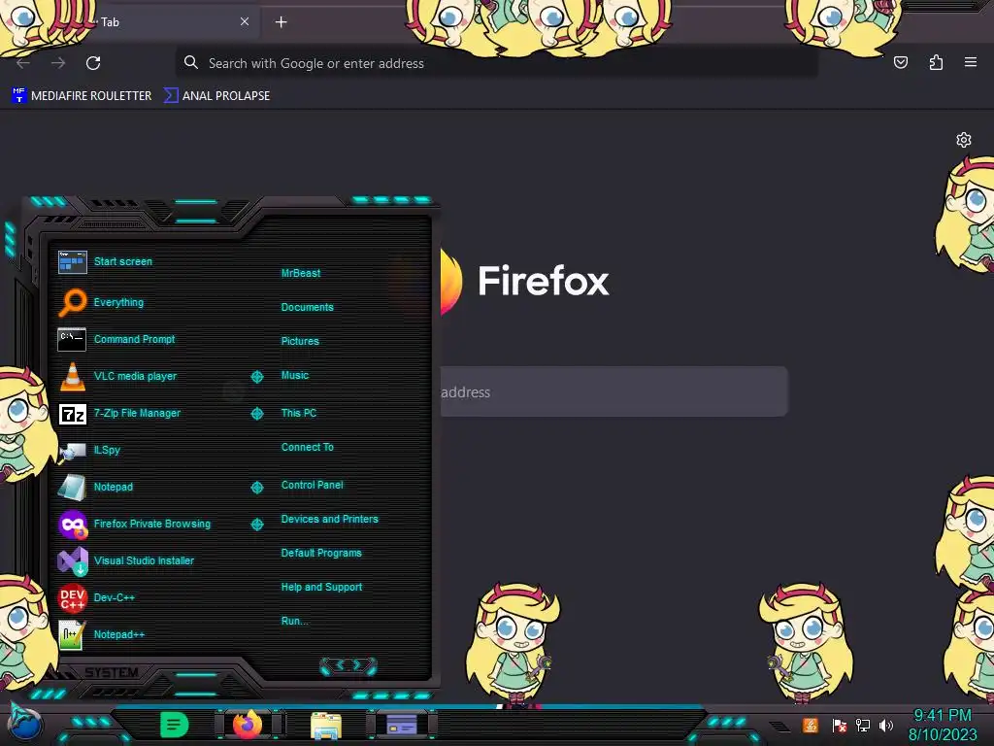Go back in Firefox
The image size is (994, 746).
coord(23,63)
